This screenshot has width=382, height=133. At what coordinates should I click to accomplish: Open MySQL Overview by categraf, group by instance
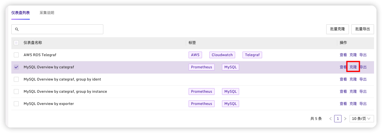pyautogui.click(x=65, y=92)
